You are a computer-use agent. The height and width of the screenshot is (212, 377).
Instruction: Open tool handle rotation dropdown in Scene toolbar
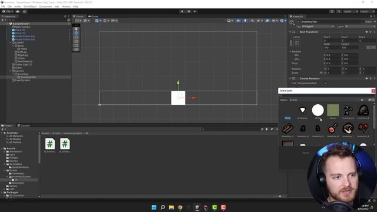point(87,21)
